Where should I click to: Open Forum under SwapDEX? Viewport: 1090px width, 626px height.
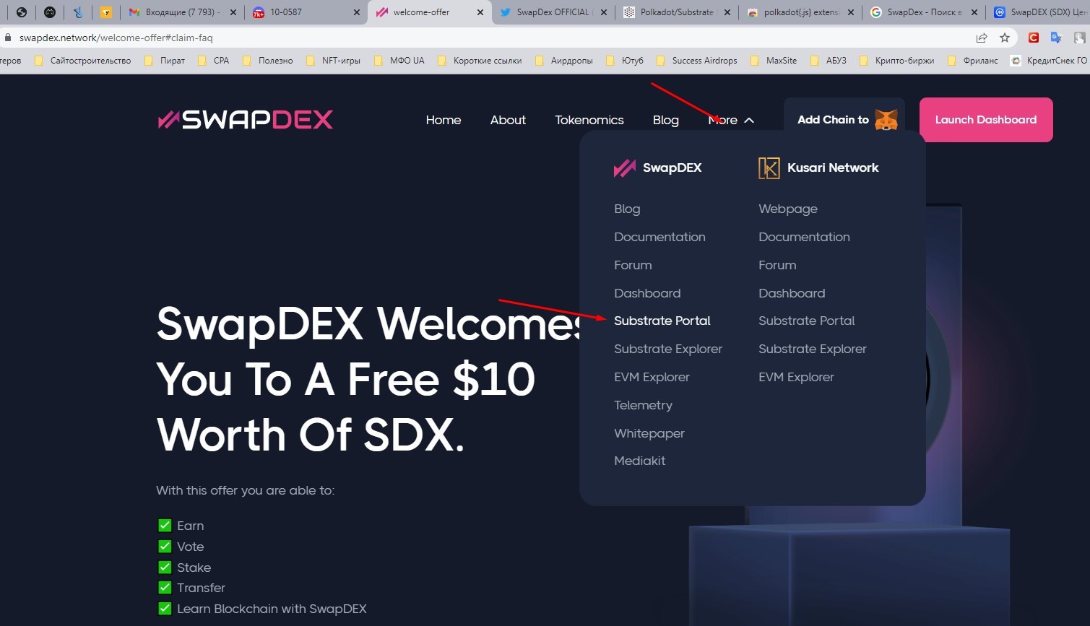tap(633, 265)
